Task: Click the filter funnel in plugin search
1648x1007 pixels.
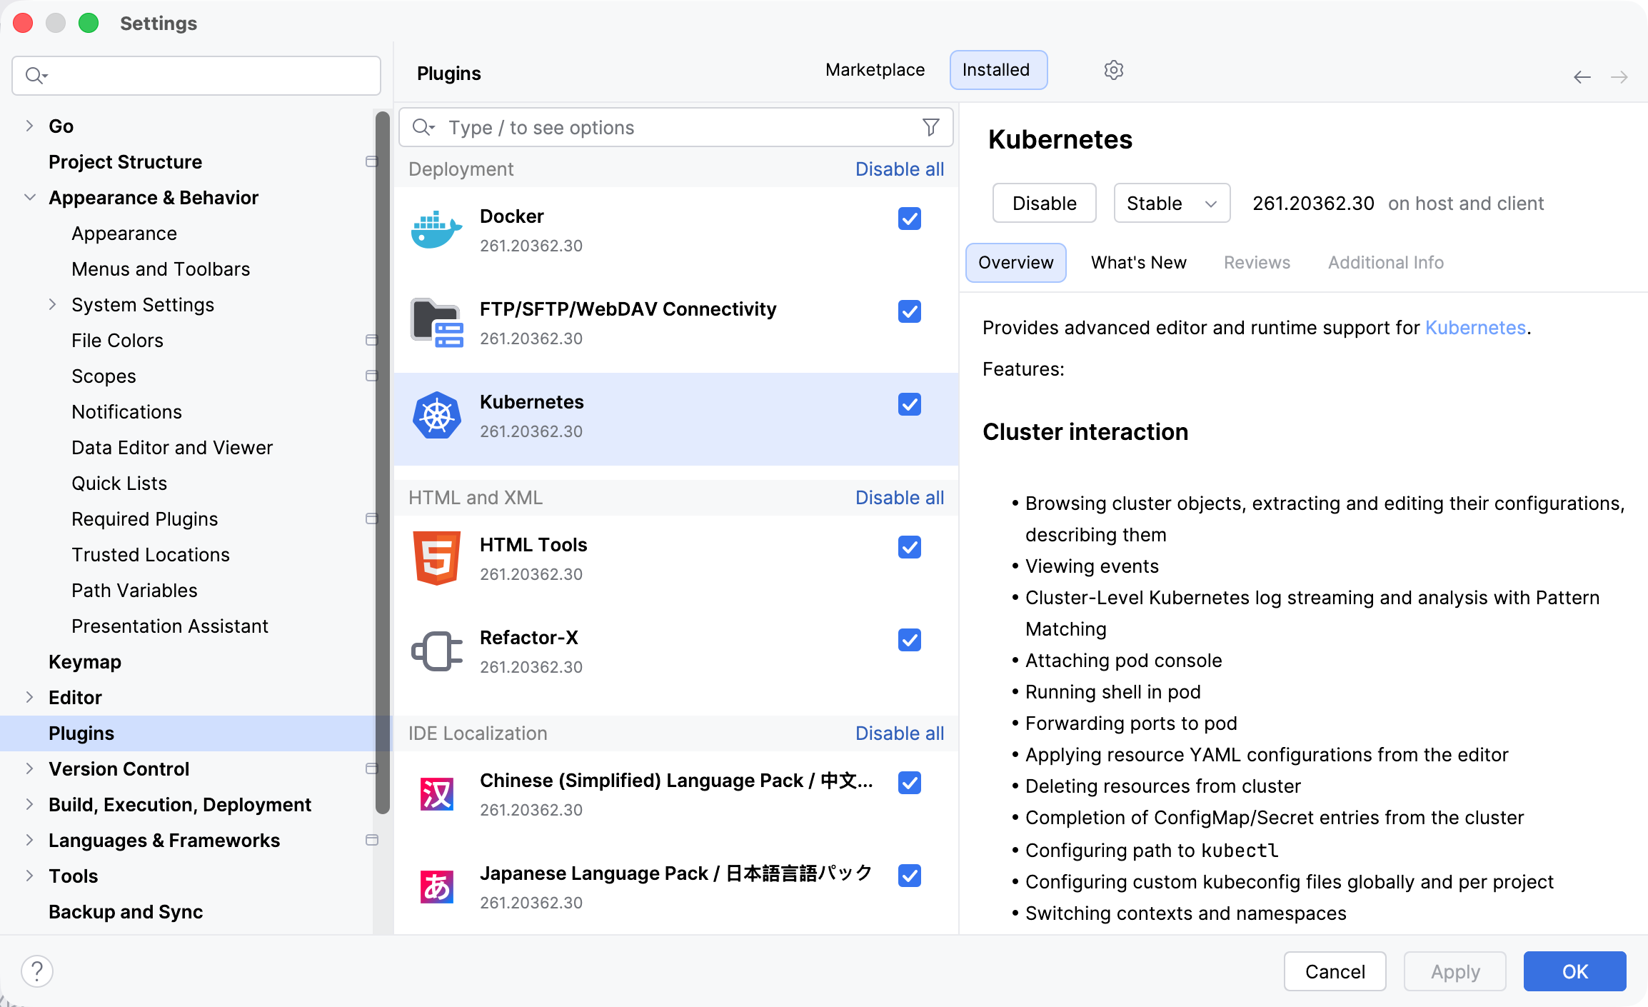Action: pyautogui.click(x=930, y=127)
